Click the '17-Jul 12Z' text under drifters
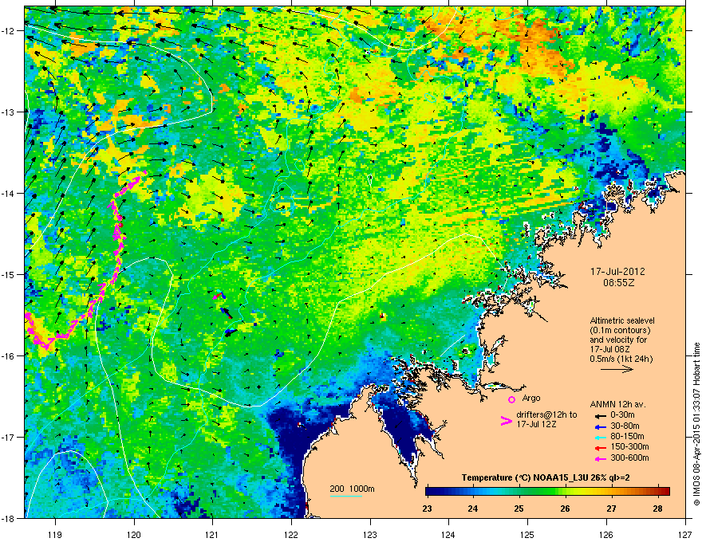702x542 pixels. point(536,424)
